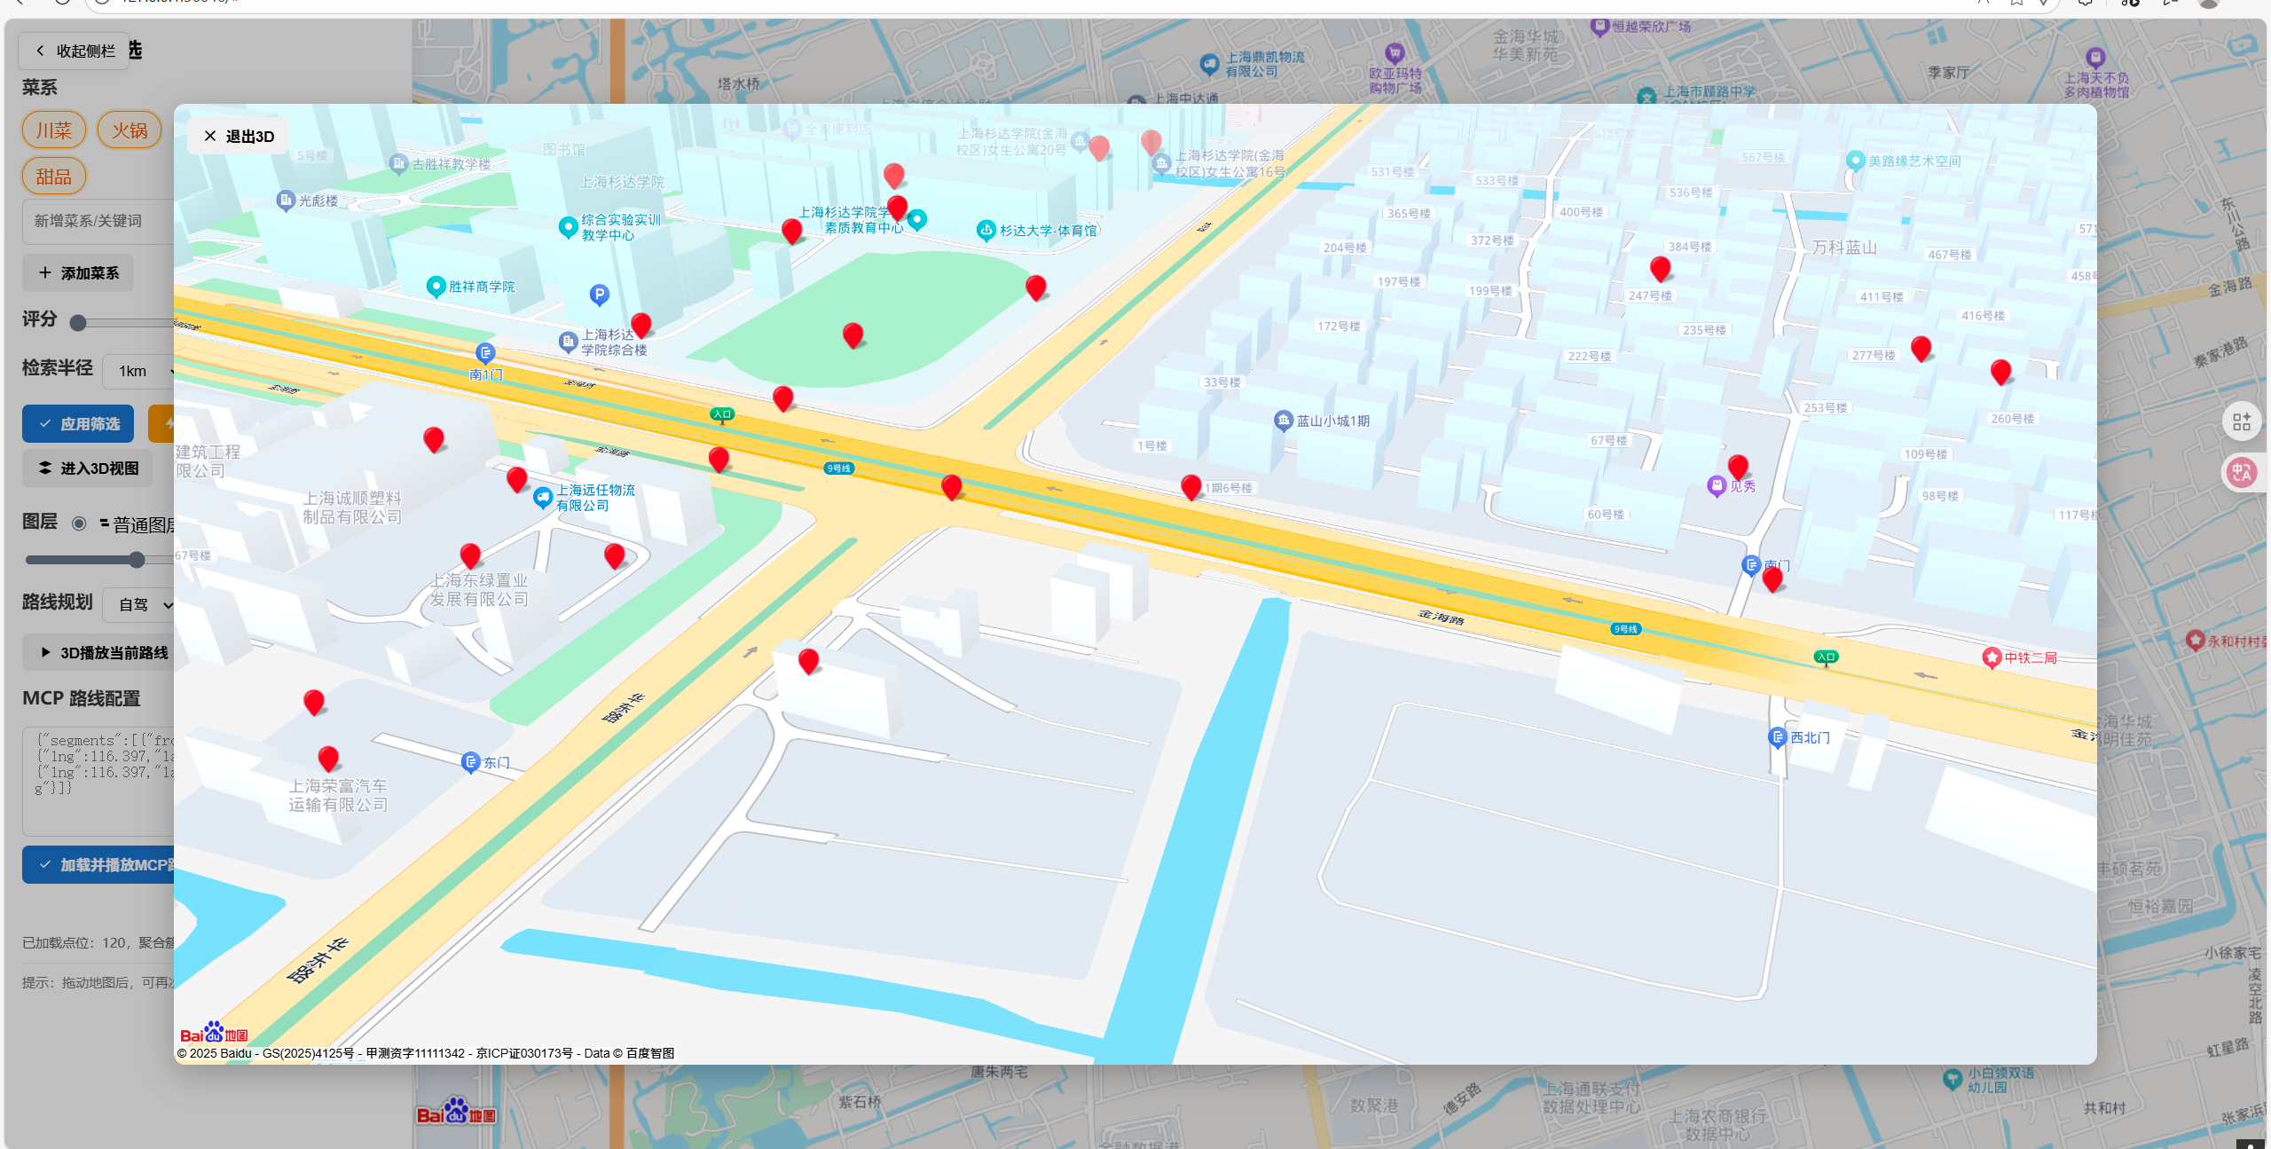Viewport: 2271px width, 1149px height.
Task: Click the 退出3D close icon
Action: pyautogui.click(x=210, y=136)
